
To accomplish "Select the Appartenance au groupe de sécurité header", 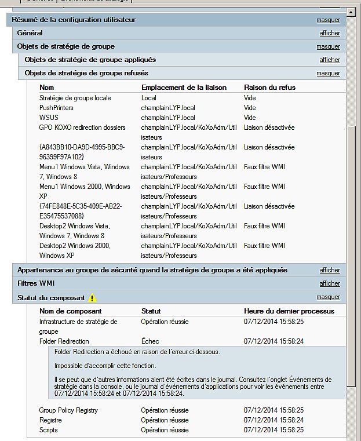I will point(179,270).
